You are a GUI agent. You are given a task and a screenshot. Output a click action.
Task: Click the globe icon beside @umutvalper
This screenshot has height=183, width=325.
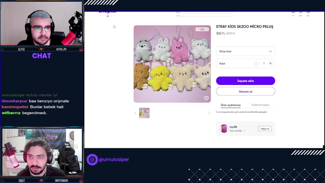(92, 160)
